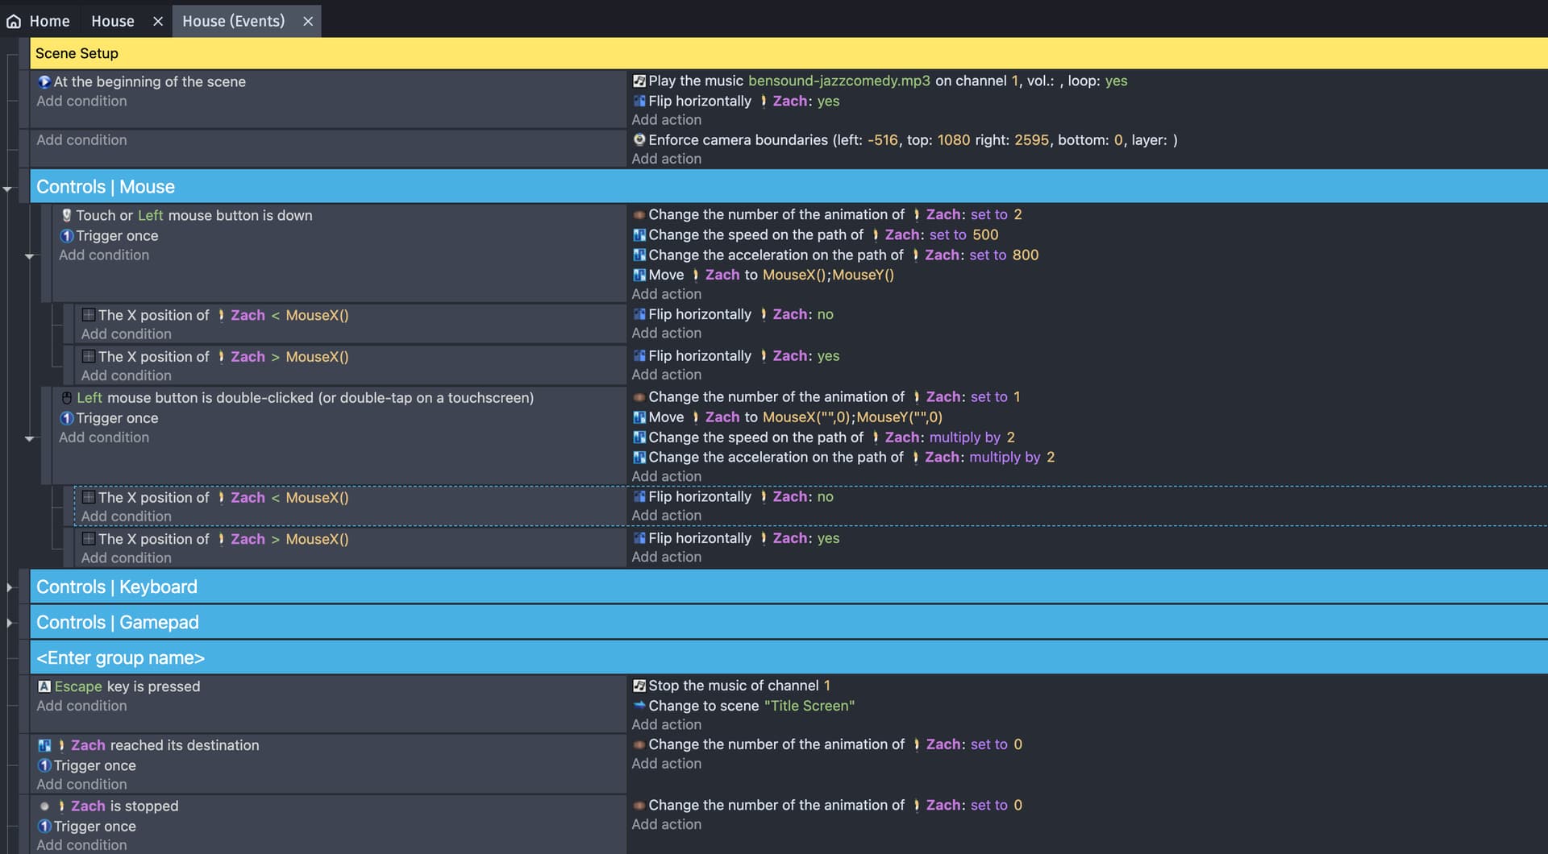The height and width of the screenshot is (854, 1548).
Task: Switch to the House scene tab
Action: point(113,21)
